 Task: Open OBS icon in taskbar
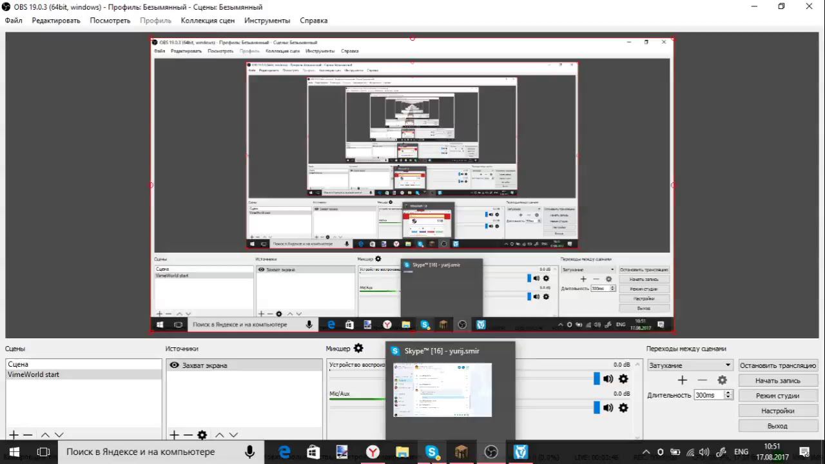491,452
